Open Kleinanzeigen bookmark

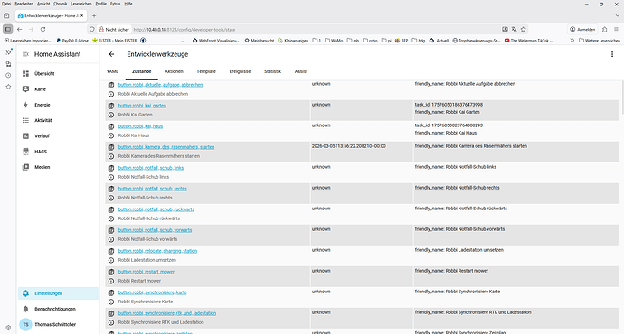pos(293,41)
